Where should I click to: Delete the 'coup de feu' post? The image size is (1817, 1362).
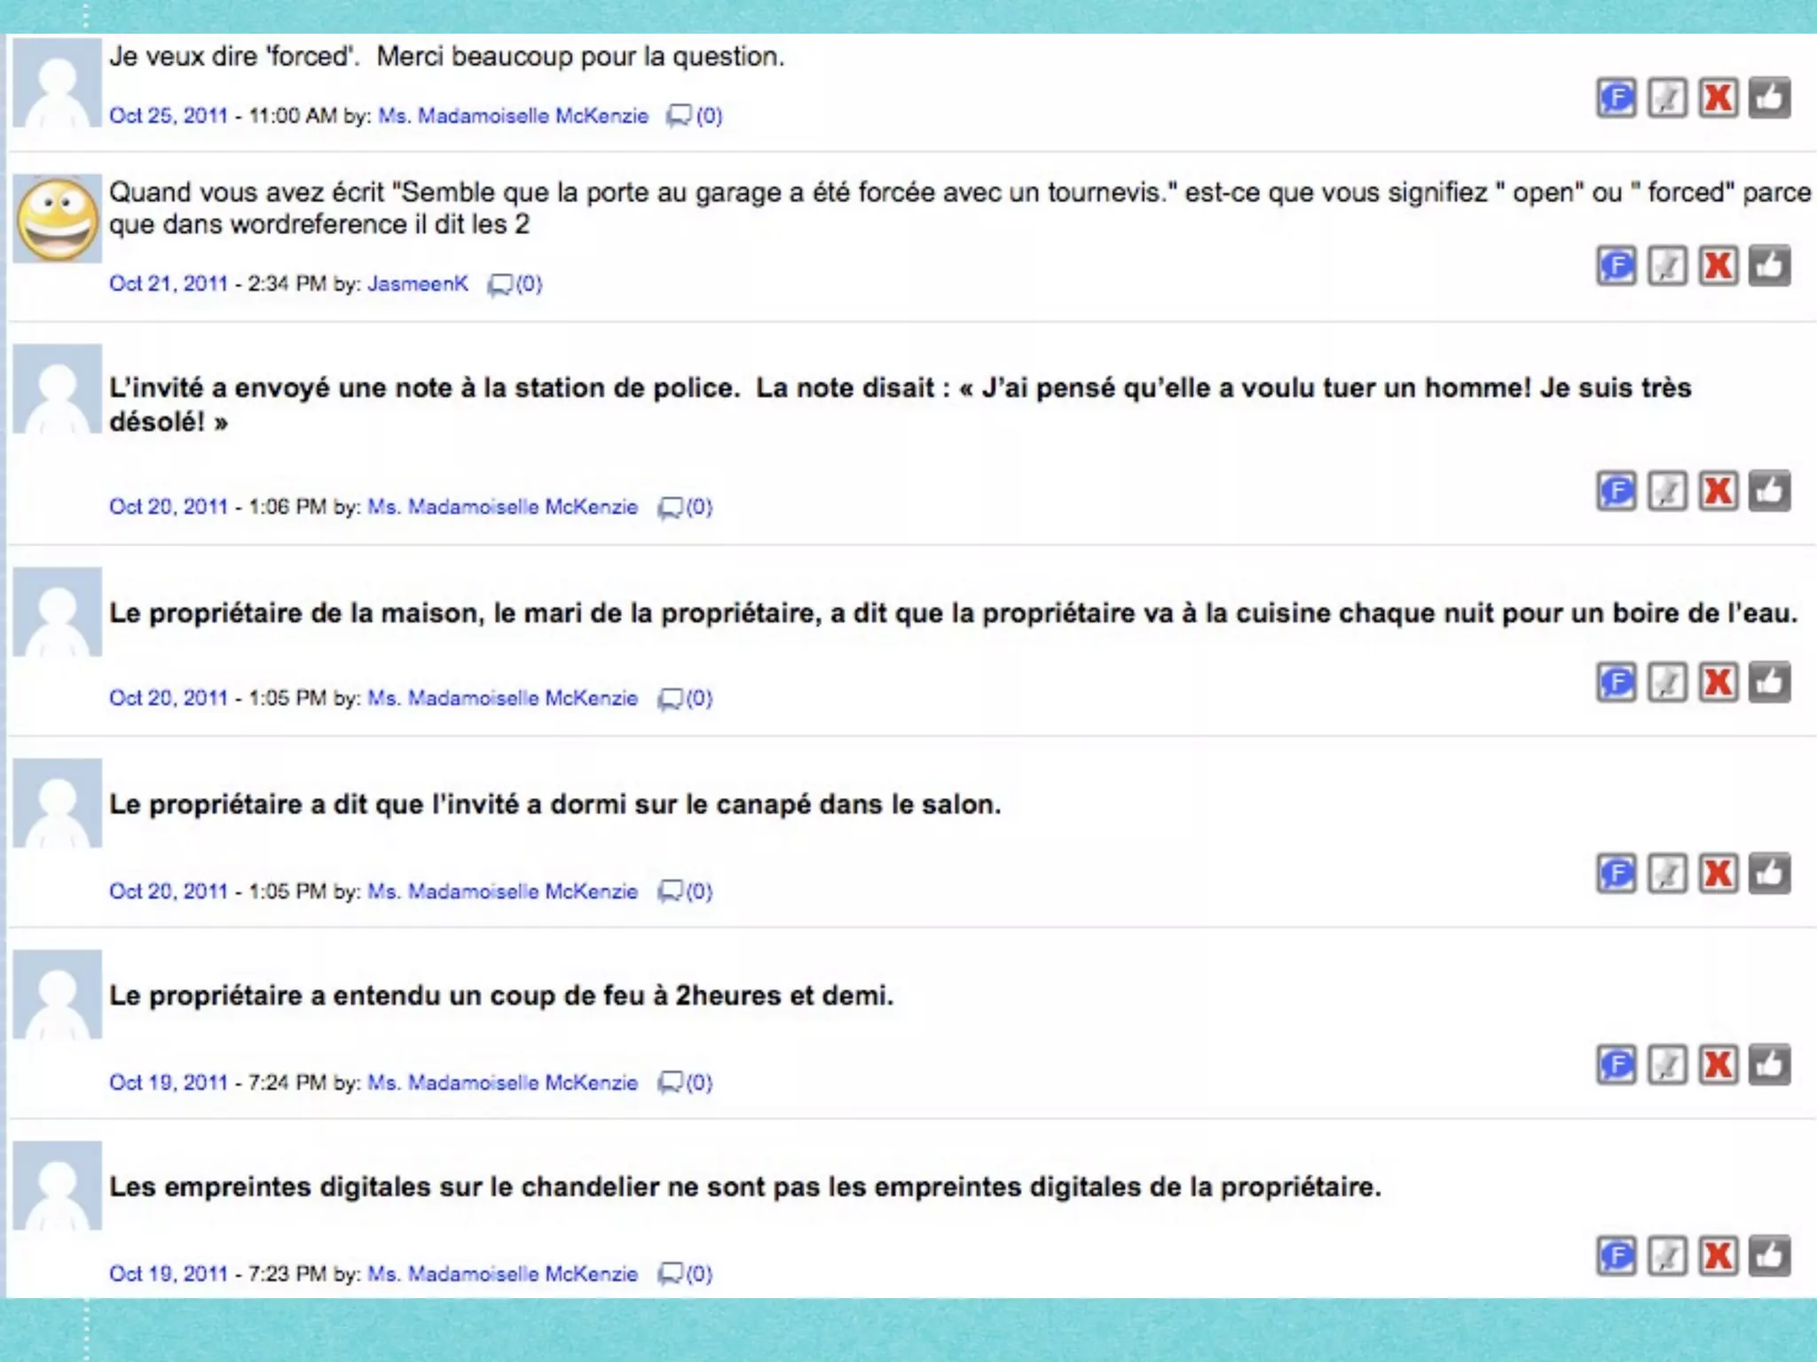[x=1718, y=1065]
